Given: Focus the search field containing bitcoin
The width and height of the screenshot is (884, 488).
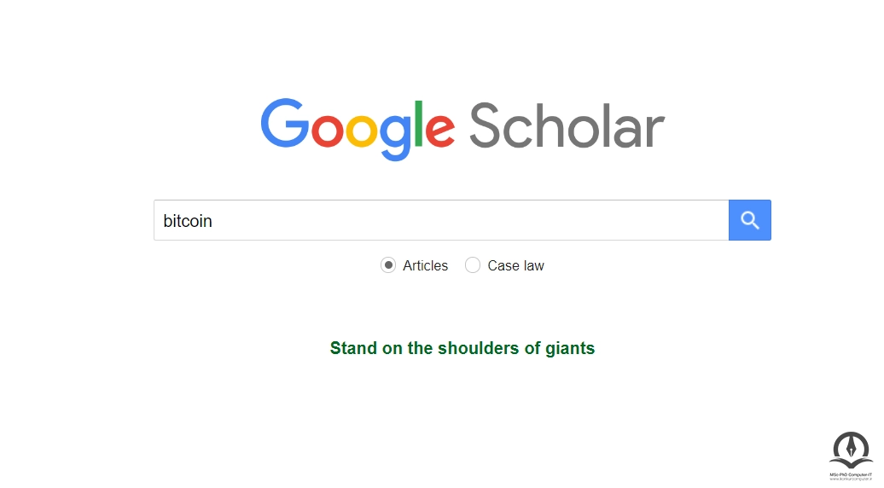Looking at the screenshot, I should coord(441,220).
